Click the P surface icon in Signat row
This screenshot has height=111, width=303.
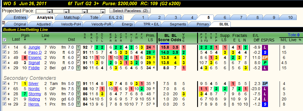click(78, 63)
